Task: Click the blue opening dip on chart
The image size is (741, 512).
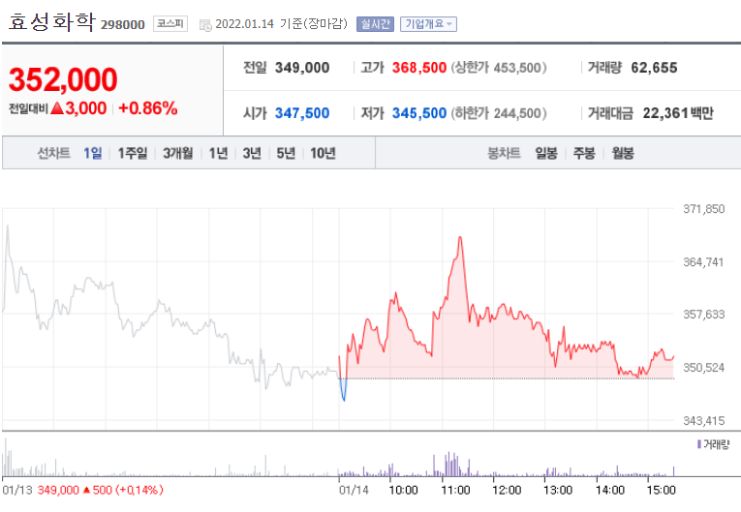Action: click(343, 390)
